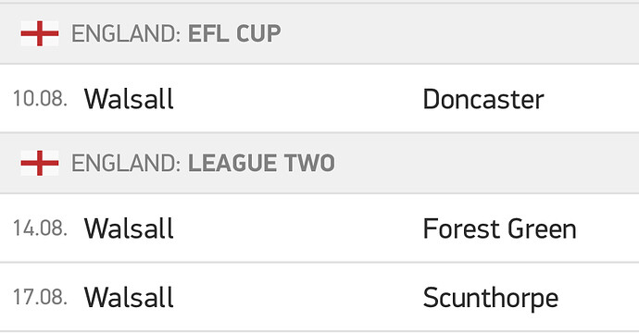Open the Doncaster team name
Screen dimensions: 639x333
(483, 99)
